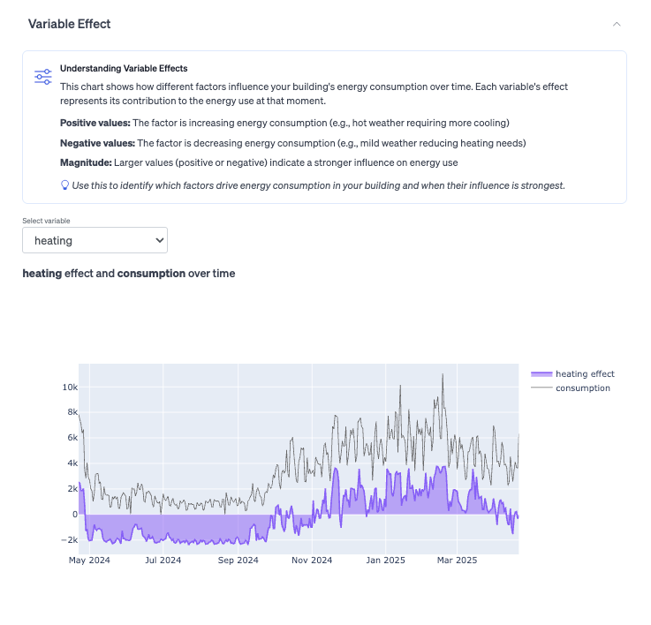
Task: Click the arrow on the heating combo box
Action: click(x=159, y=240)
